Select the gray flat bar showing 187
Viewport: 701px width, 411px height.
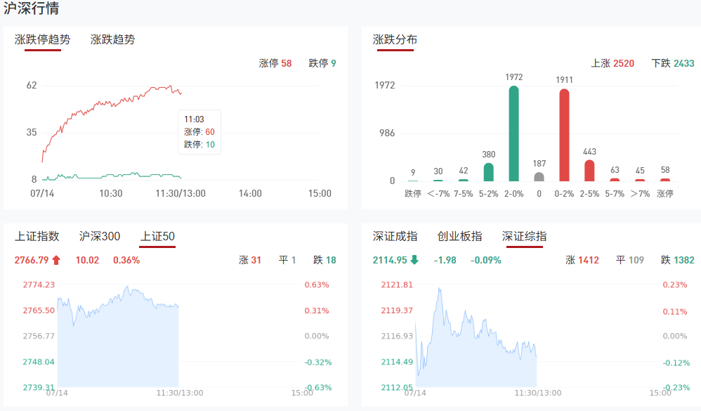[x=539, y=177]
